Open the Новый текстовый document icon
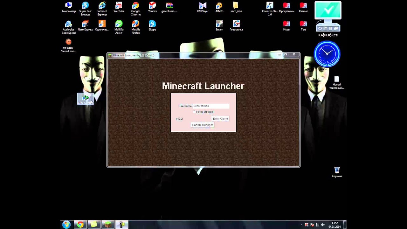Image resolution: width=407 pixels, height=229 pixels. (337, 82)
